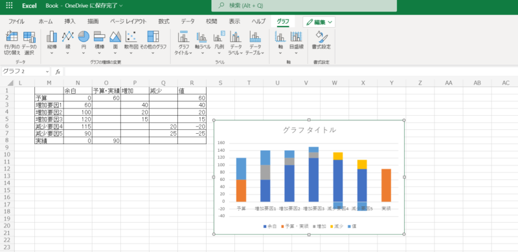Click the Name Box showing グラフ 2

tap(23, 72)
